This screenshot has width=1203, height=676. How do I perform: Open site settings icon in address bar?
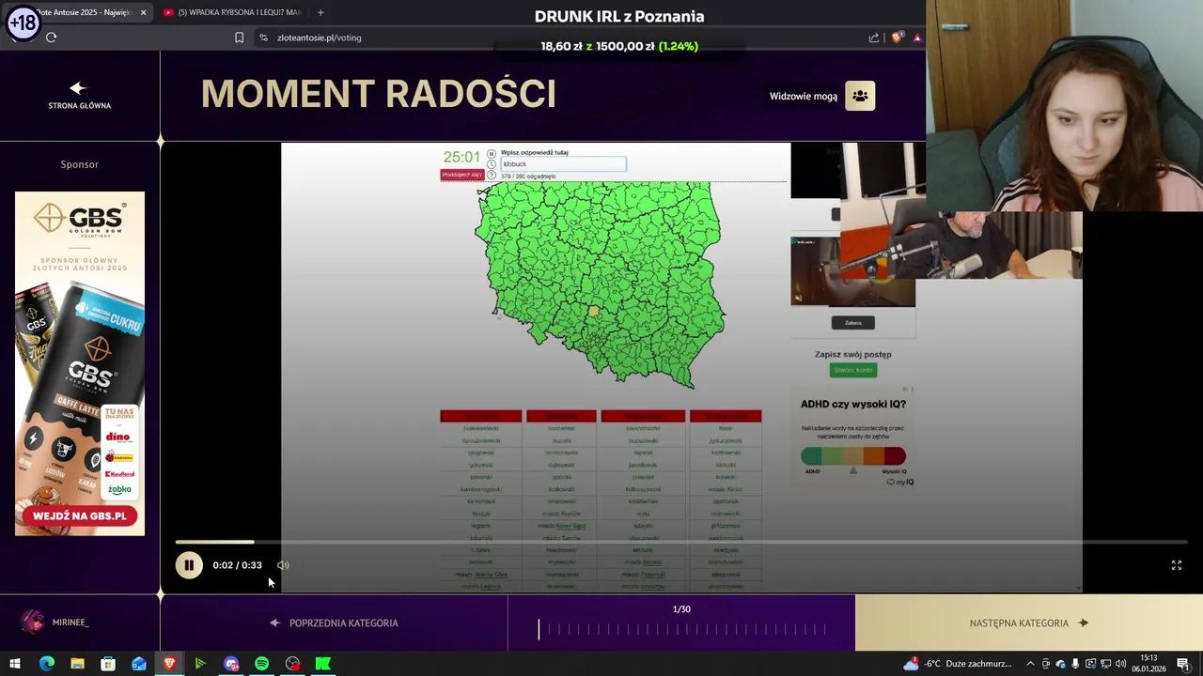coord(263,38)
